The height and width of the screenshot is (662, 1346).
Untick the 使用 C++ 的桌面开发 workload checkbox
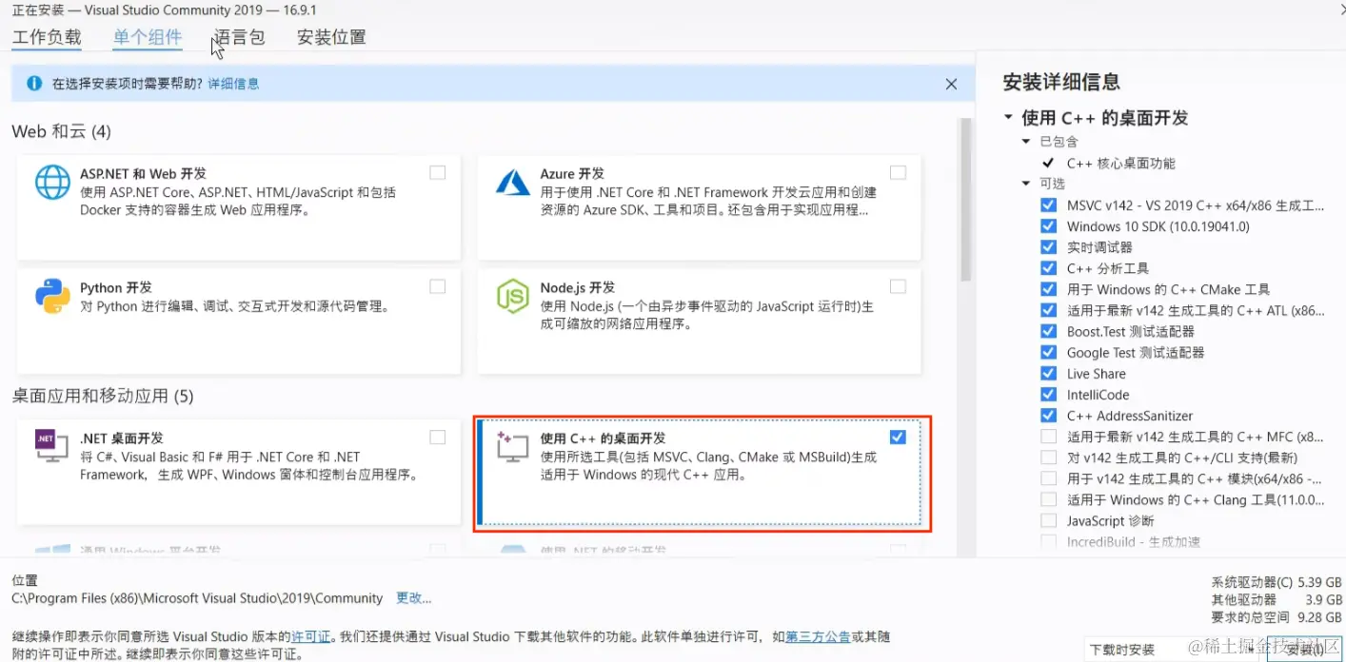tap(898, 438)
